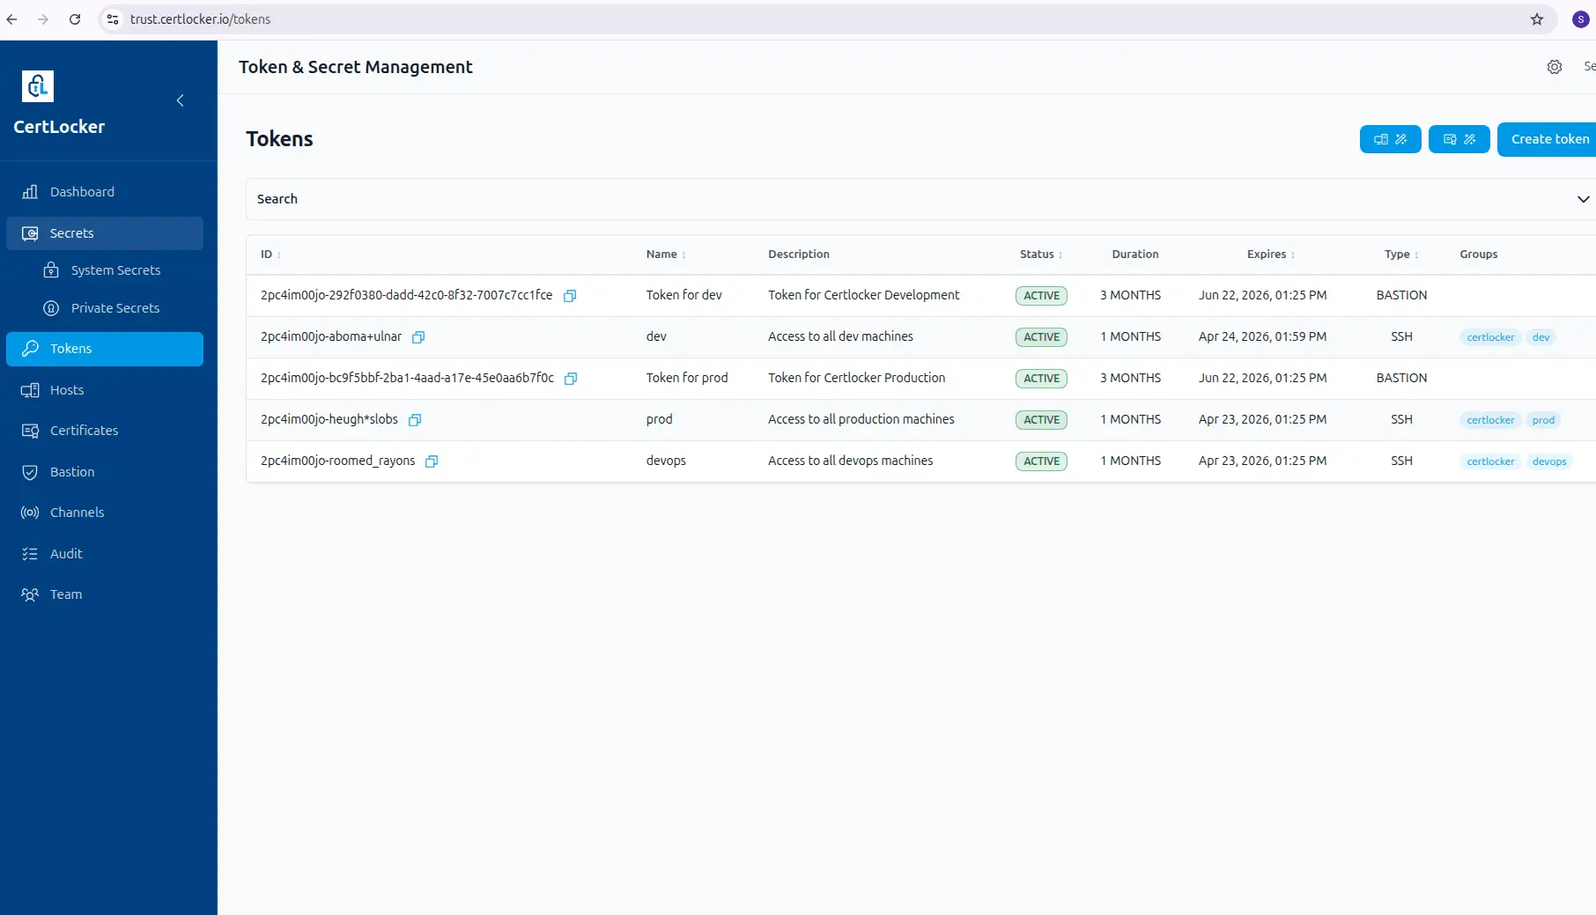Click the 'dev' group tag
This screenshot has width=1596, height=915.
pos(1541,337)
